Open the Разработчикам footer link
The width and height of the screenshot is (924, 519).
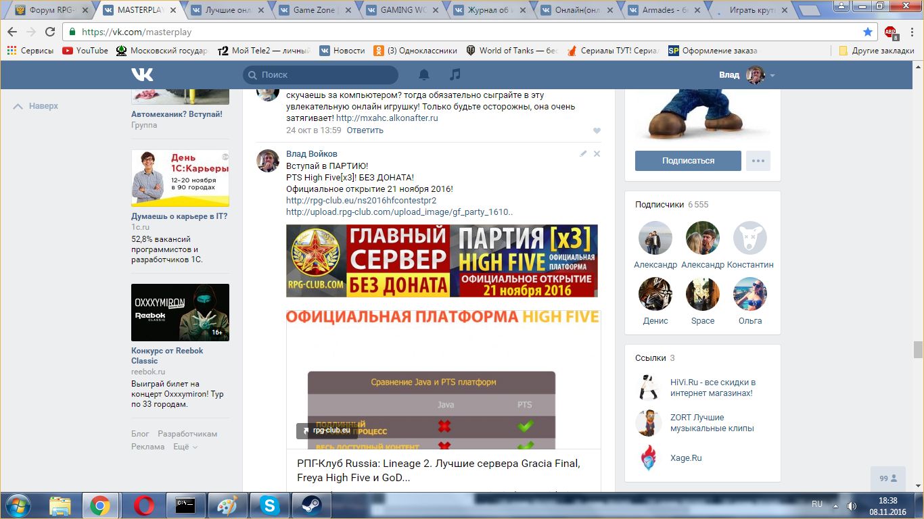pyautogui.click(x=187, y=434)
